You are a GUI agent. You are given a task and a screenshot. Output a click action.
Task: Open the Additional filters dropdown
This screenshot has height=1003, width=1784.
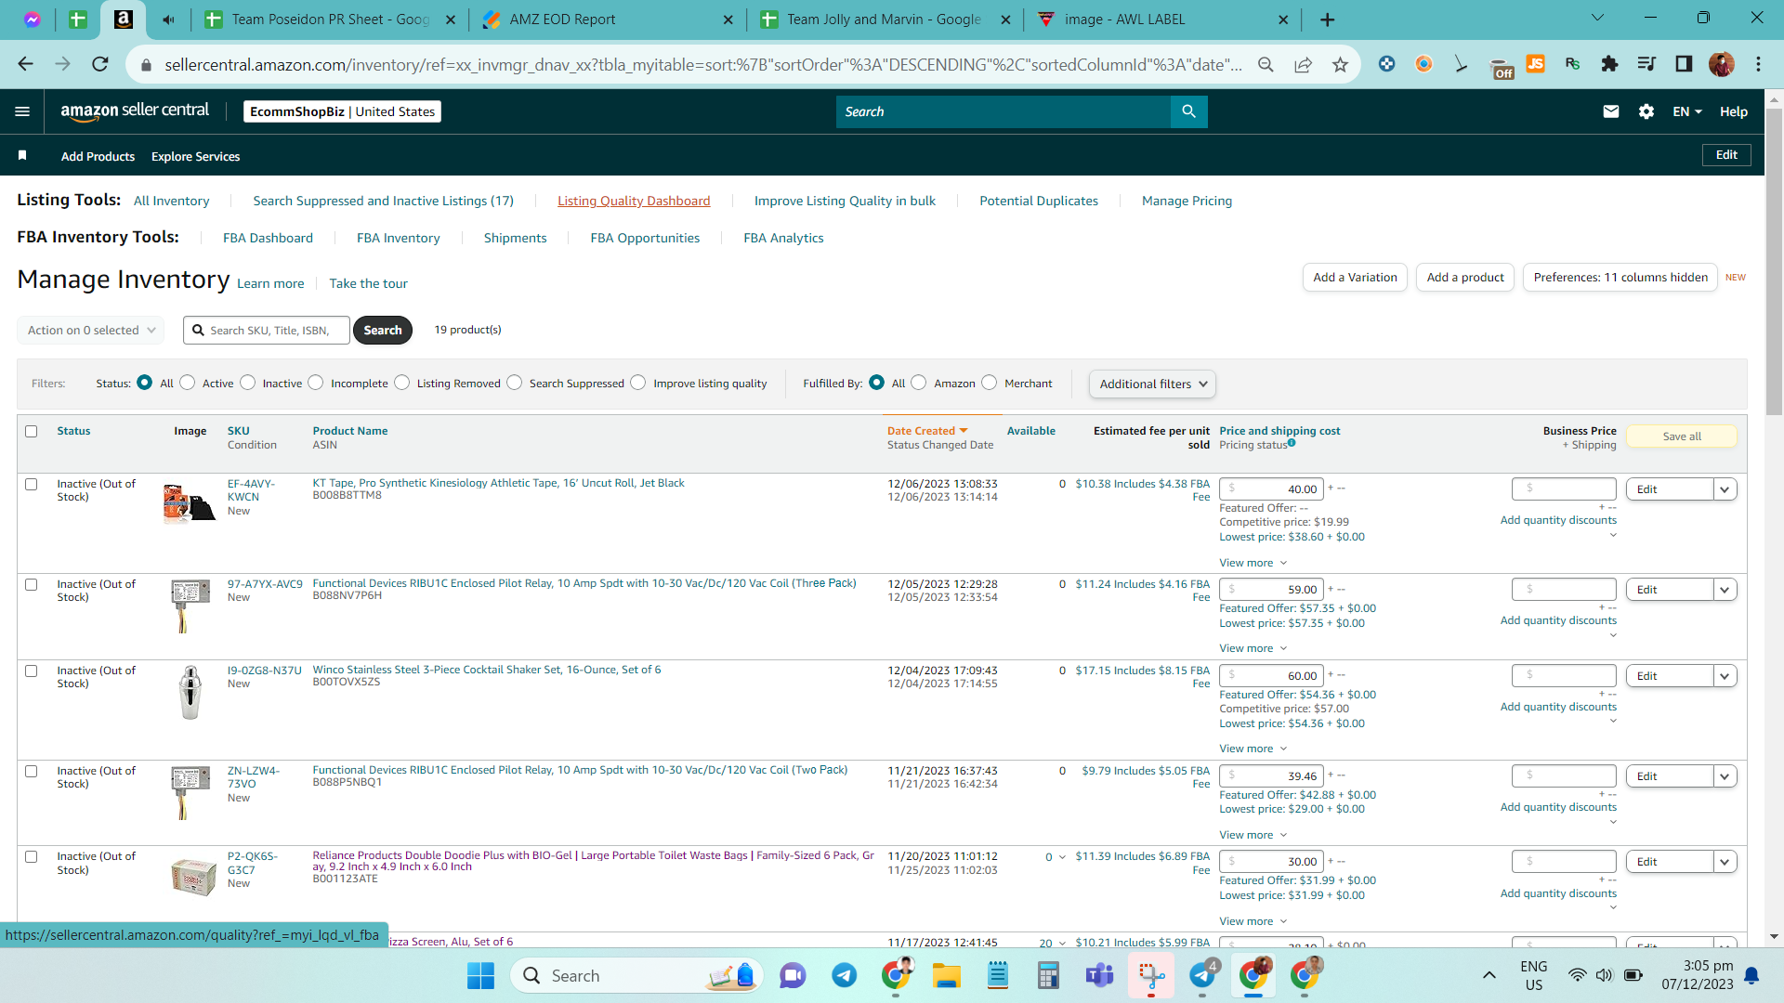[x=1152, y=384]
